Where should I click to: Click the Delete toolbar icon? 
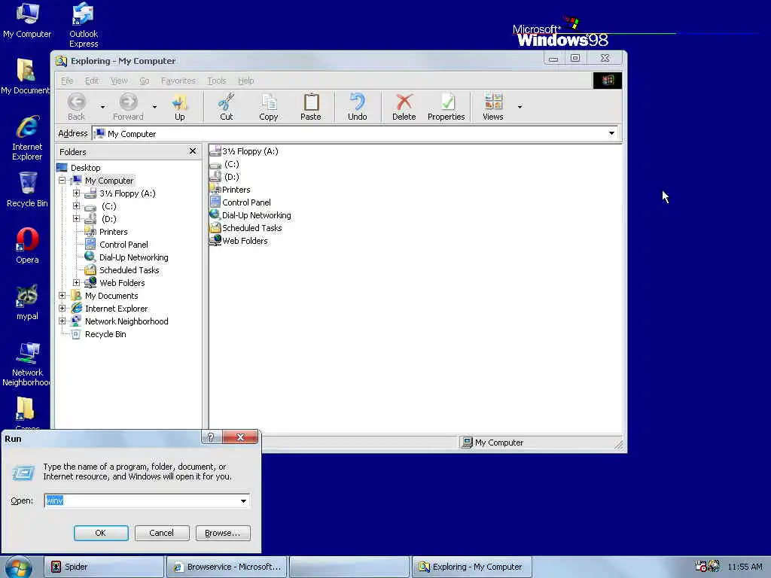[x=404, y=102]
